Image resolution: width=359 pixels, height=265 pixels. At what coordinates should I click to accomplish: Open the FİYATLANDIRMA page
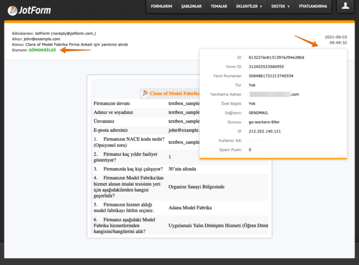click(313, 6)
